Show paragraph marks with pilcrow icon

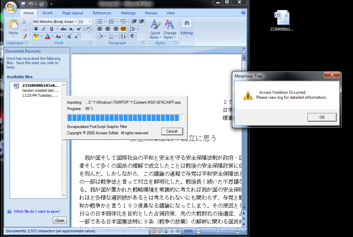(x=132, y=36)
